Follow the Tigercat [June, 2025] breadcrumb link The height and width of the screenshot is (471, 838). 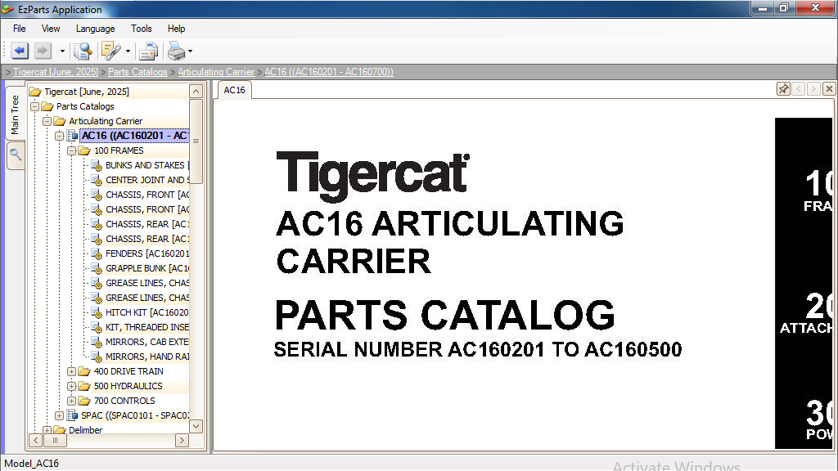tap(56, 72)
